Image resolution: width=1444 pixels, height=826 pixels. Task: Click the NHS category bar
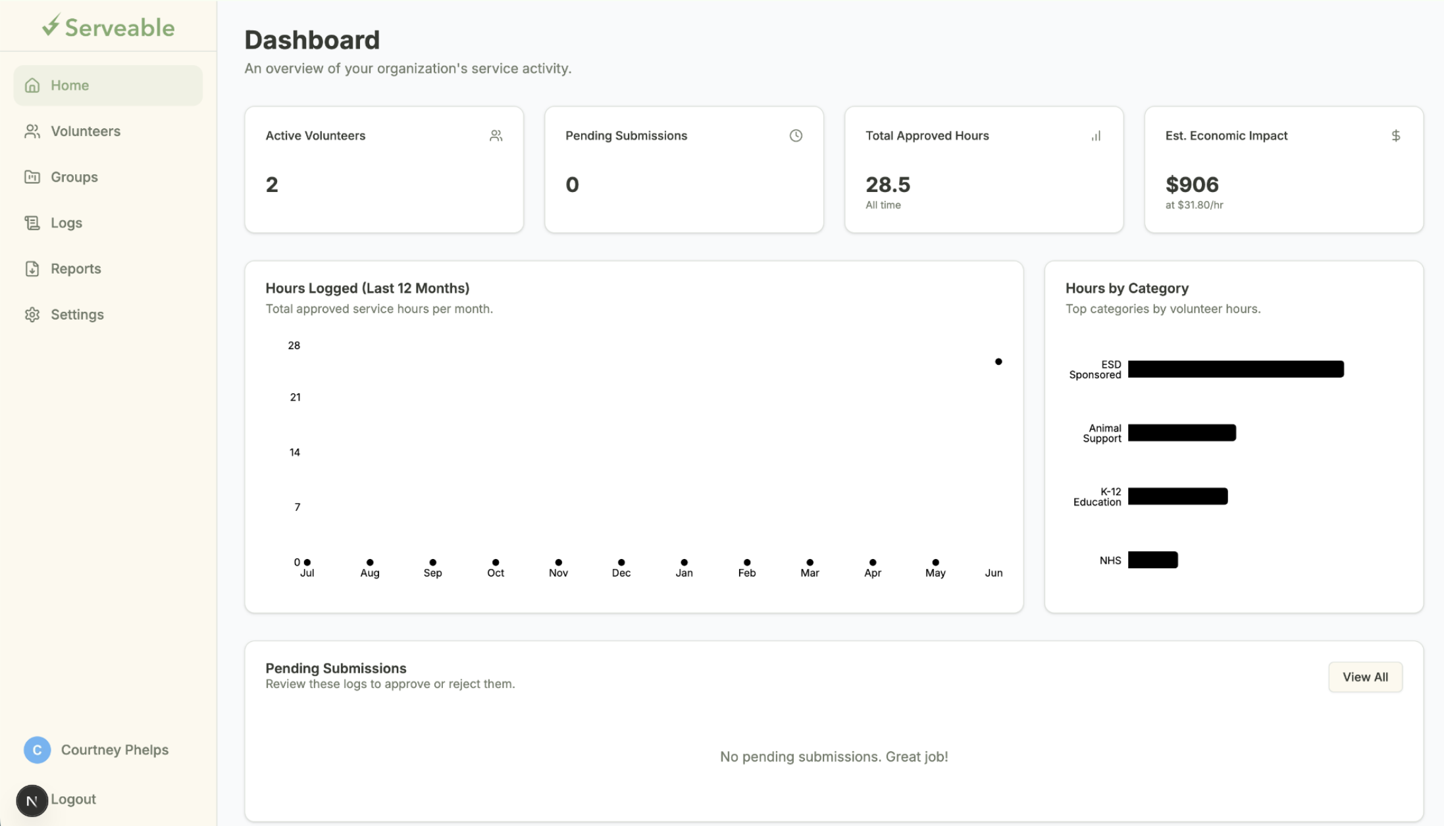[1152, 560]
